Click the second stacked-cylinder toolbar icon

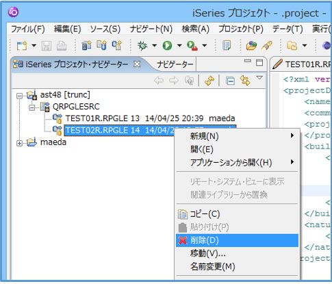pyautogui.click(x=102, y=45)
